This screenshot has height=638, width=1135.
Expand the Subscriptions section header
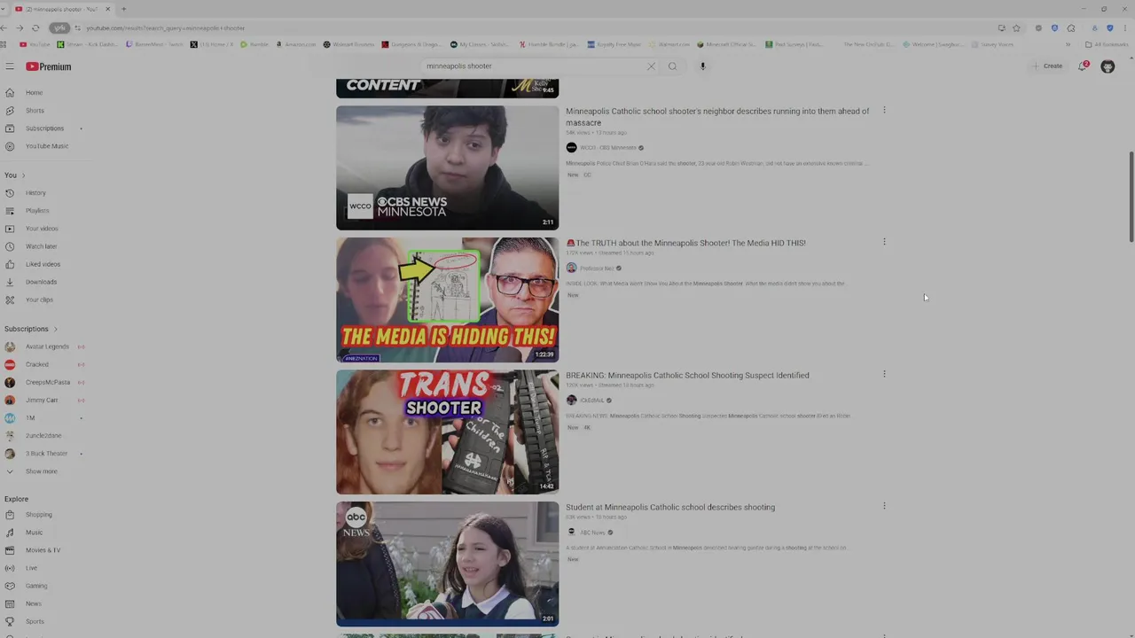[x=31, y=329]
